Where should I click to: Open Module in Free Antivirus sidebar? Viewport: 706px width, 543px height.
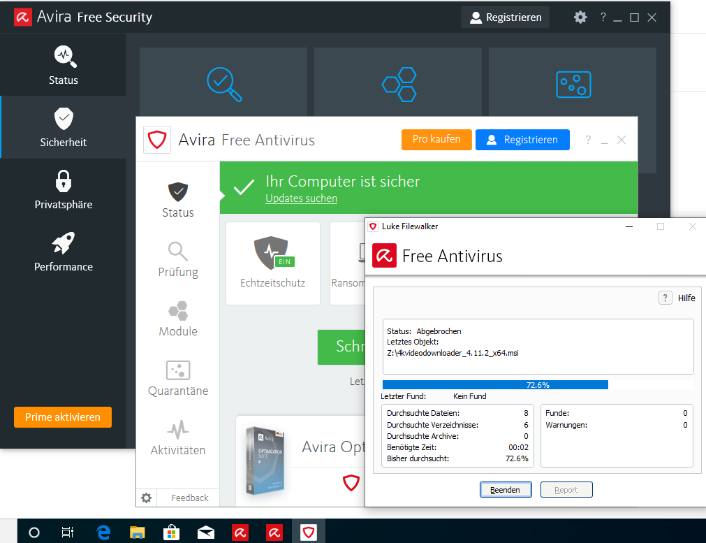(178, 319)
